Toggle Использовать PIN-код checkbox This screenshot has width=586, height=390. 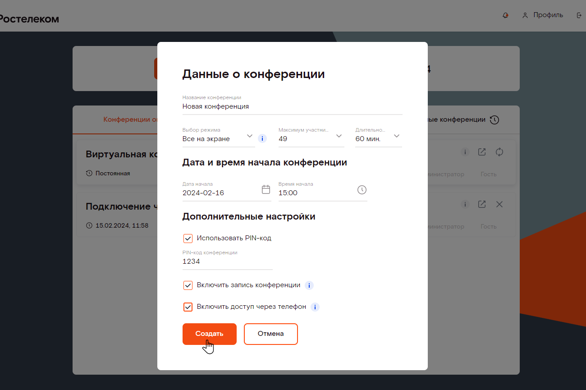(x=188, y=239)
